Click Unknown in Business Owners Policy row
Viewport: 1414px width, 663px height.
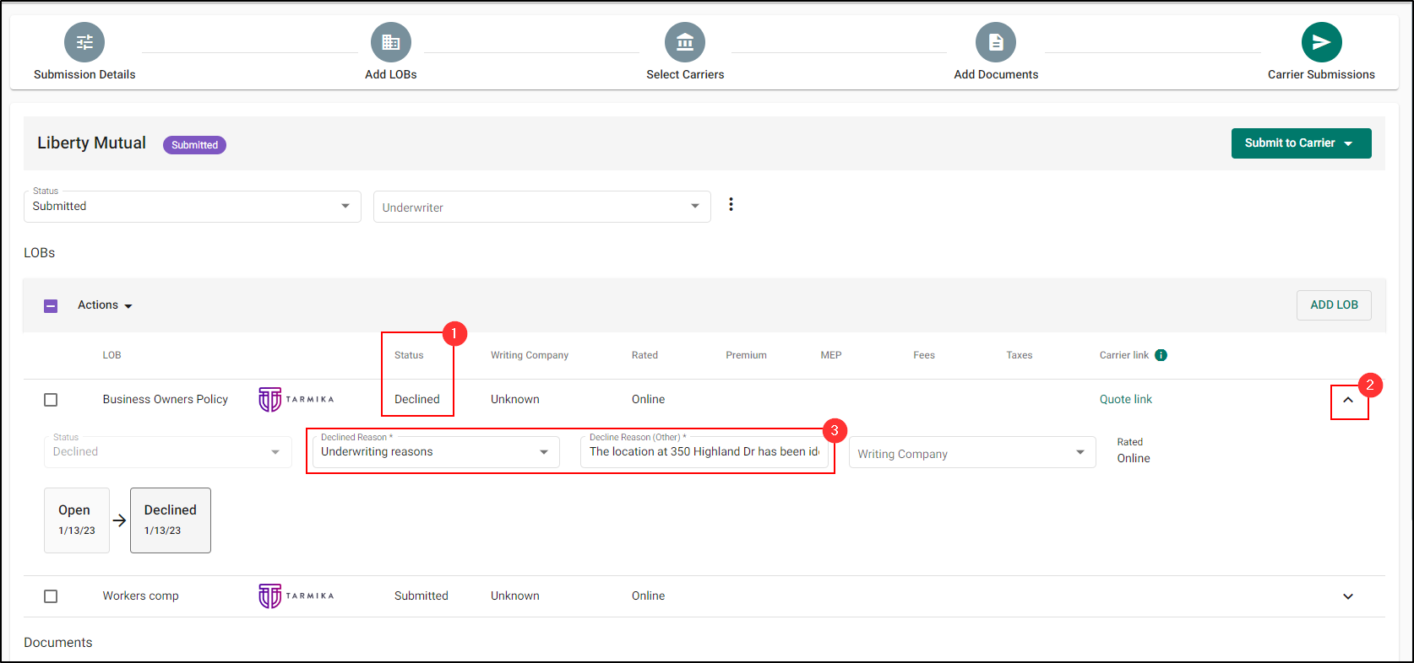pos(515,400)
